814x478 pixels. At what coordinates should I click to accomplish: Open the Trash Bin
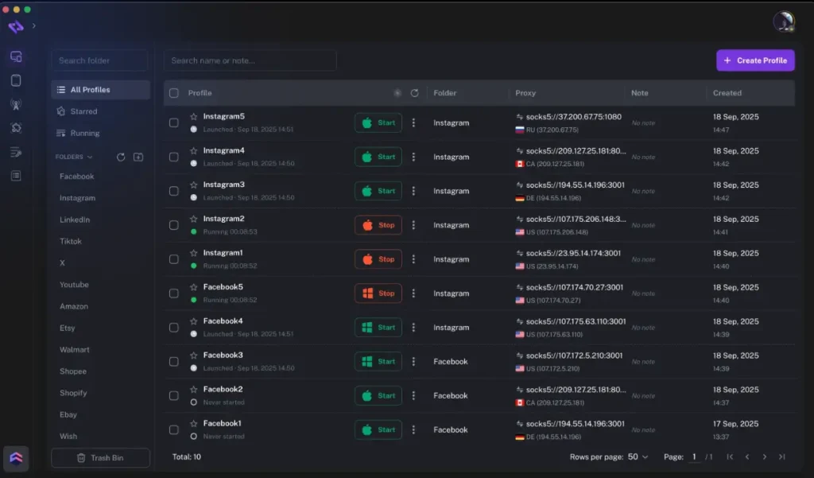coord(100,457)
